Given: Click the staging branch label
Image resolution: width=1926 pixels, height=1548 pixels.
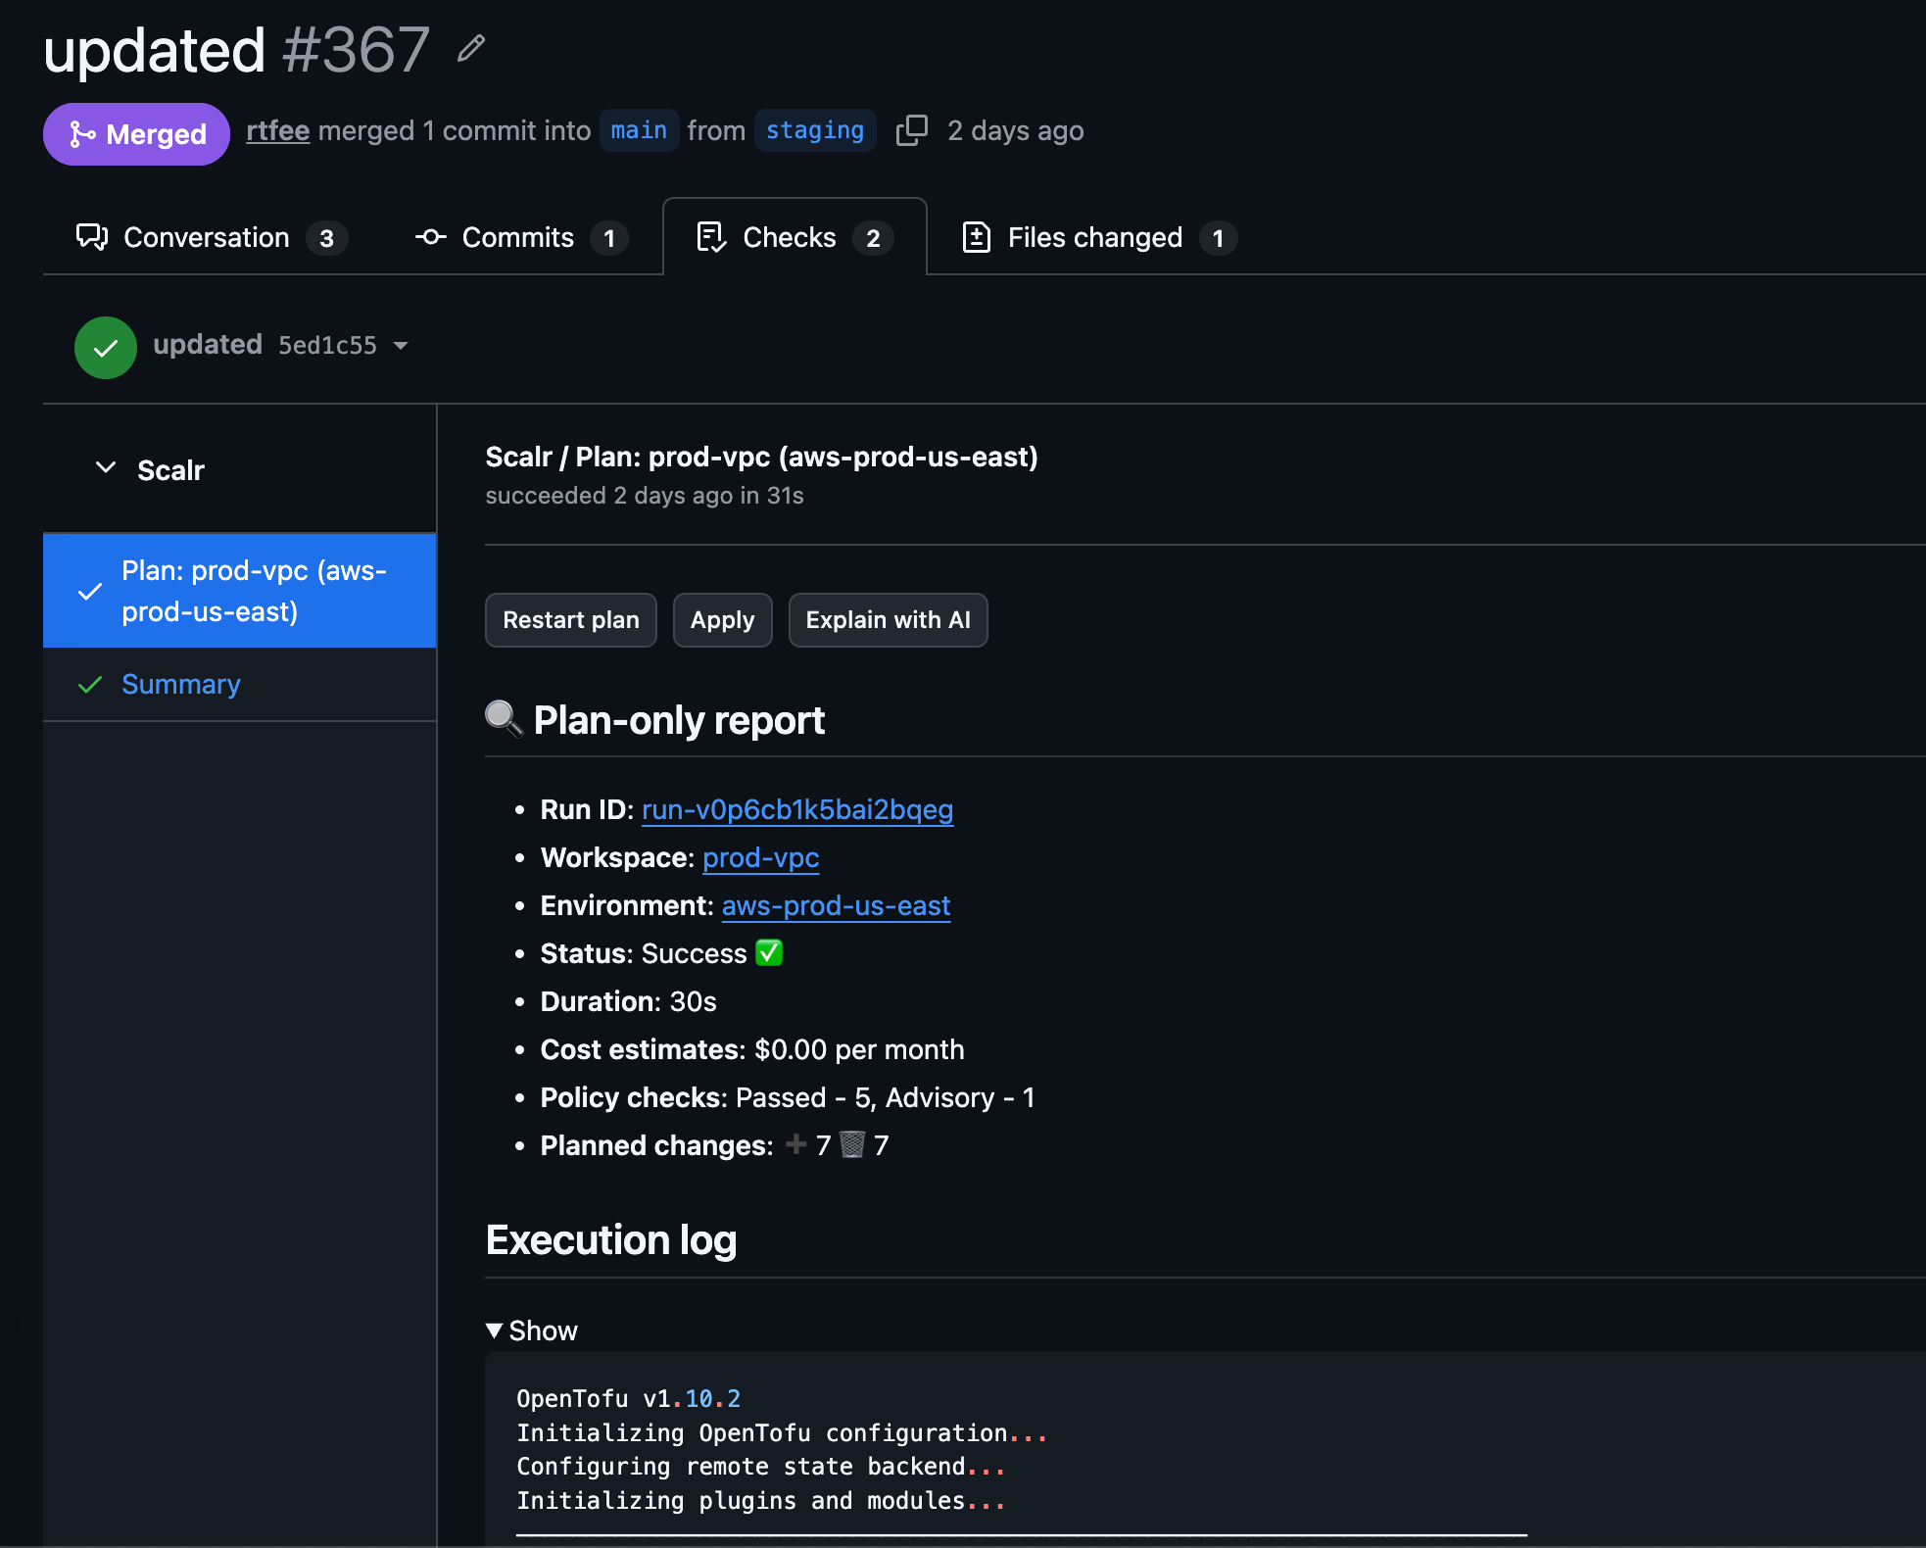Looking at the screenshot, I should click(814, 130).
